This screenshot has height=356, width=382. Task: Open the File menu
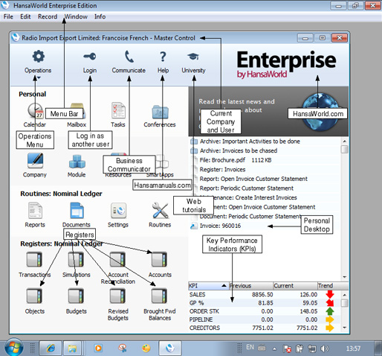click(x=8, y=16)
